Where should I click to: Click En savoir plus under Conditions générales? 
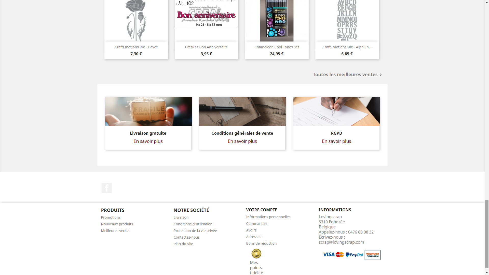point(242,141)
